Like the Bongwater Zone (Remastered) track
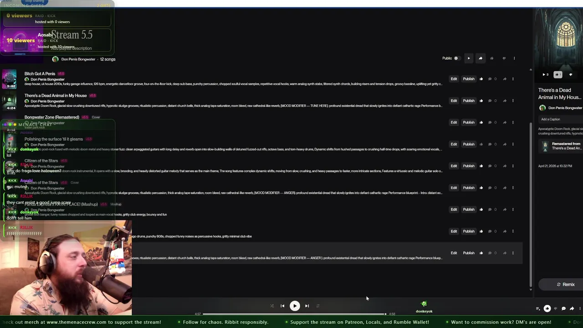Image resolution: width=583 pixels, height=328 pixels. (481, 123)
